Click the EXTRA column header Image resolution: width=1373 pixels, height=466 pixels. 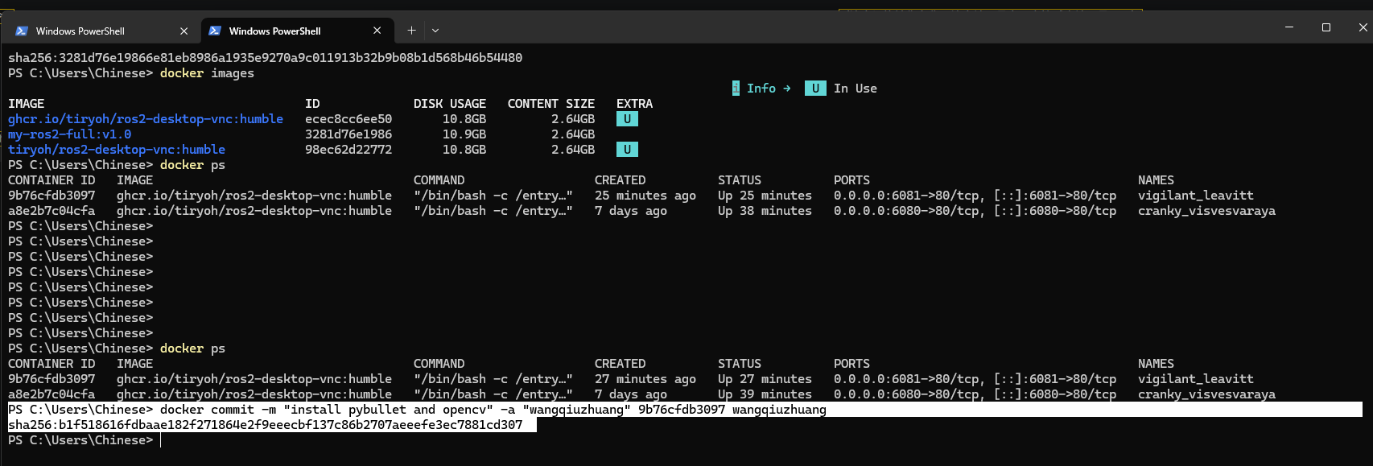tap(635, 104)
